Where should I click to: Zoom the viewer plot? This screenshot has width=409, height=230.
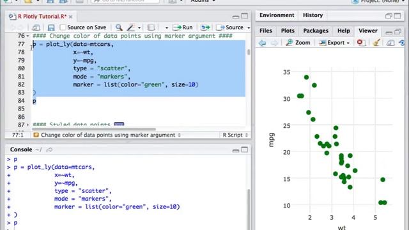click(x=298, y=43)
